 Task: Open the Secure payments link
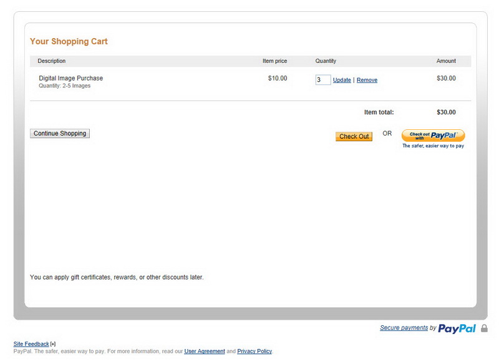(x=404, y=328)
